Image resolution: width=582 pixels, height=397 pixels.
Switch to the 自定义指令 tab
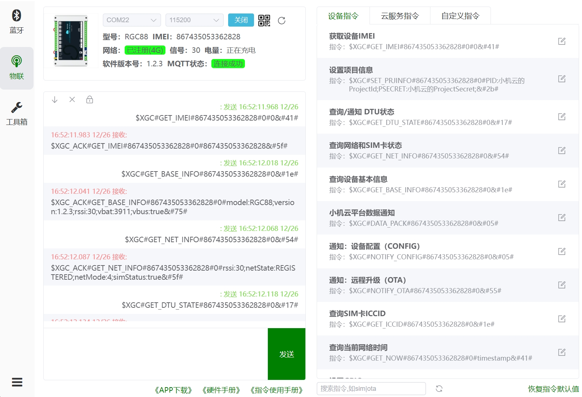tap(460, 16)
